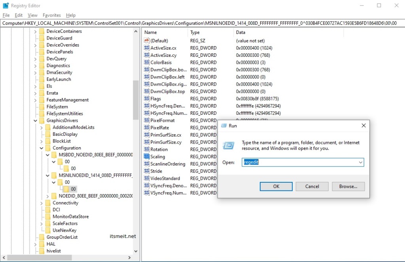Screen dimensions: 405x262
Task: Expand the Connectivity key
Action: [x=41, y=202]
